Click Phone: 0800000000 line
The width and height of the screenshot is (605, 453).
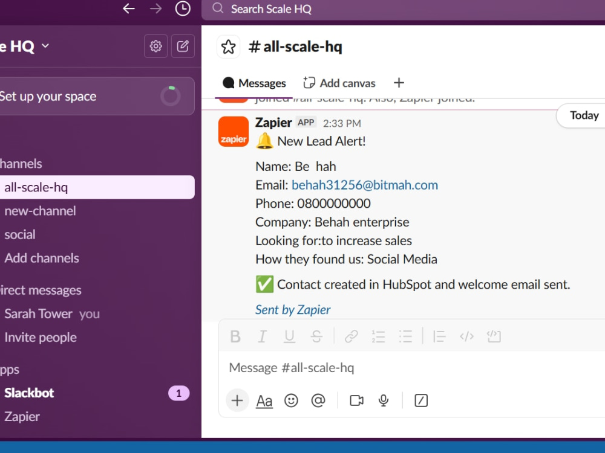[313, 204]
